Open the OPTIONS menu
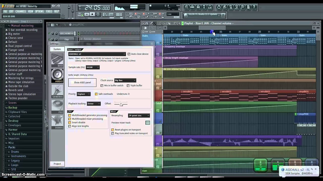The height and width of the screenshot is (181, 323). coord(39,11)
